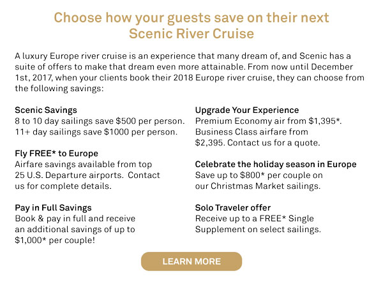Click "8 to 10 day sailings" offer line
This screenshot has width=383, height=287.
100,121
